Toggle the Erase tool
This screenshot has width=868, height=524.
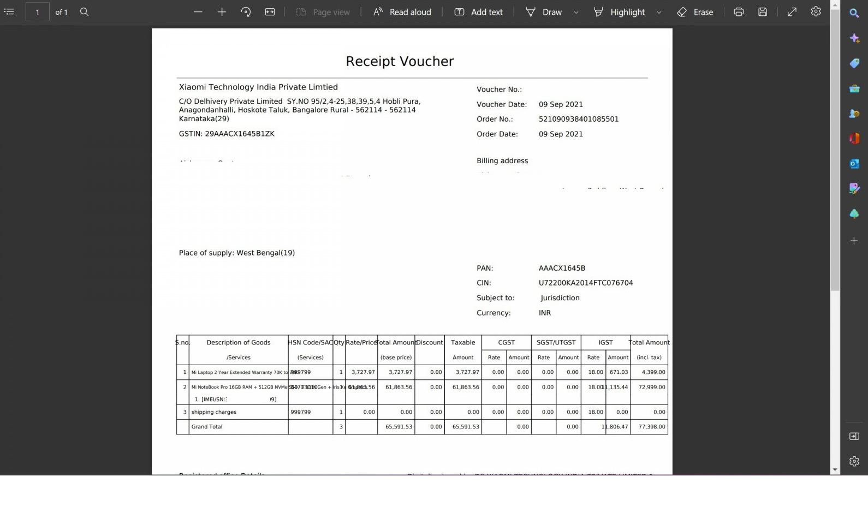point(695,11)
